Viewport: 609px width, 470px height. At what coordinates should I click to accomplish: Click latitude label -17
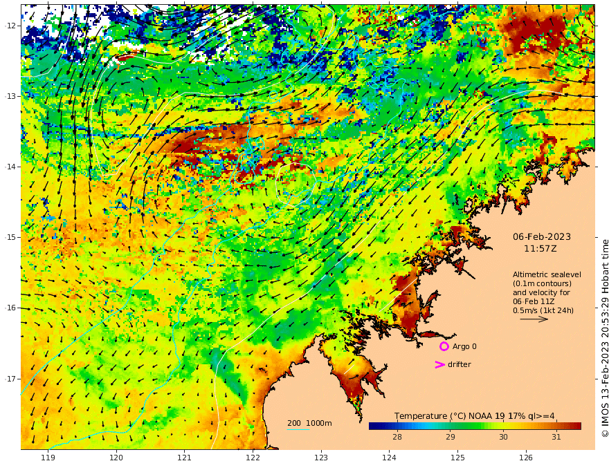click(10, 379)
